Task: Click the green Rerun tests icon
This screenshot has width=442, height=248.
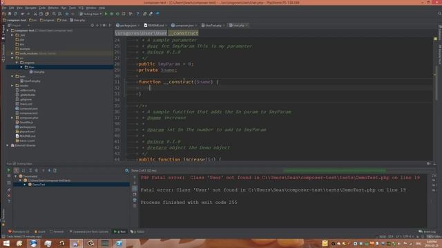Action: click(9, 170)
